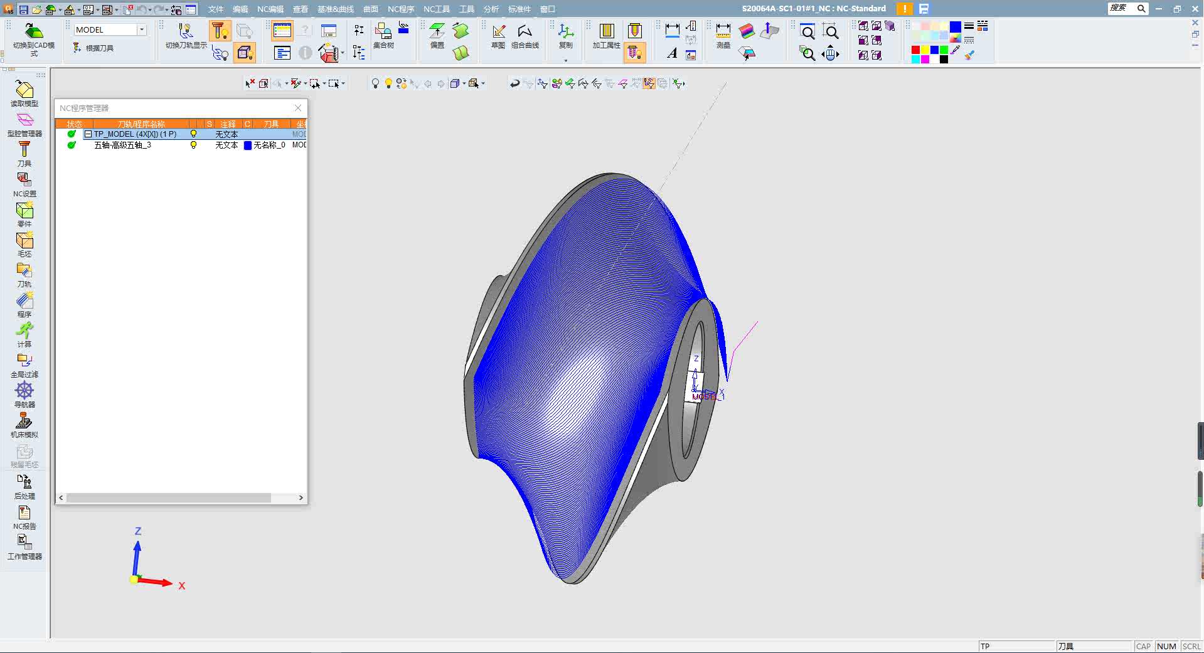This screenshot has width=1204, height=653.
Task: Open the 加工属性 machining attributes tool
Action: pyautogui.click(x=607, y=36)
